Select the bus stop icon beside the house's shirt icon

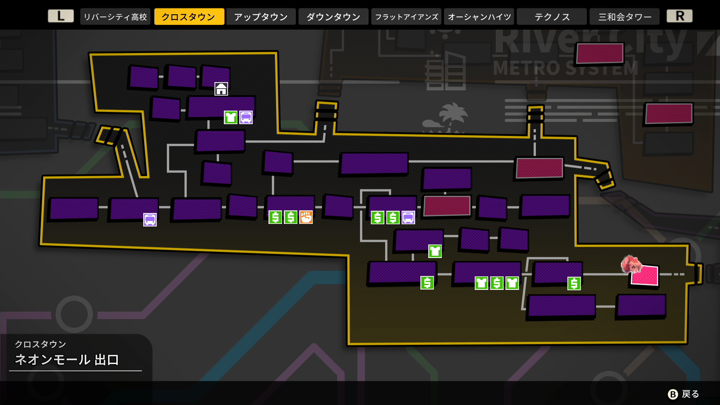click(246, 117)
